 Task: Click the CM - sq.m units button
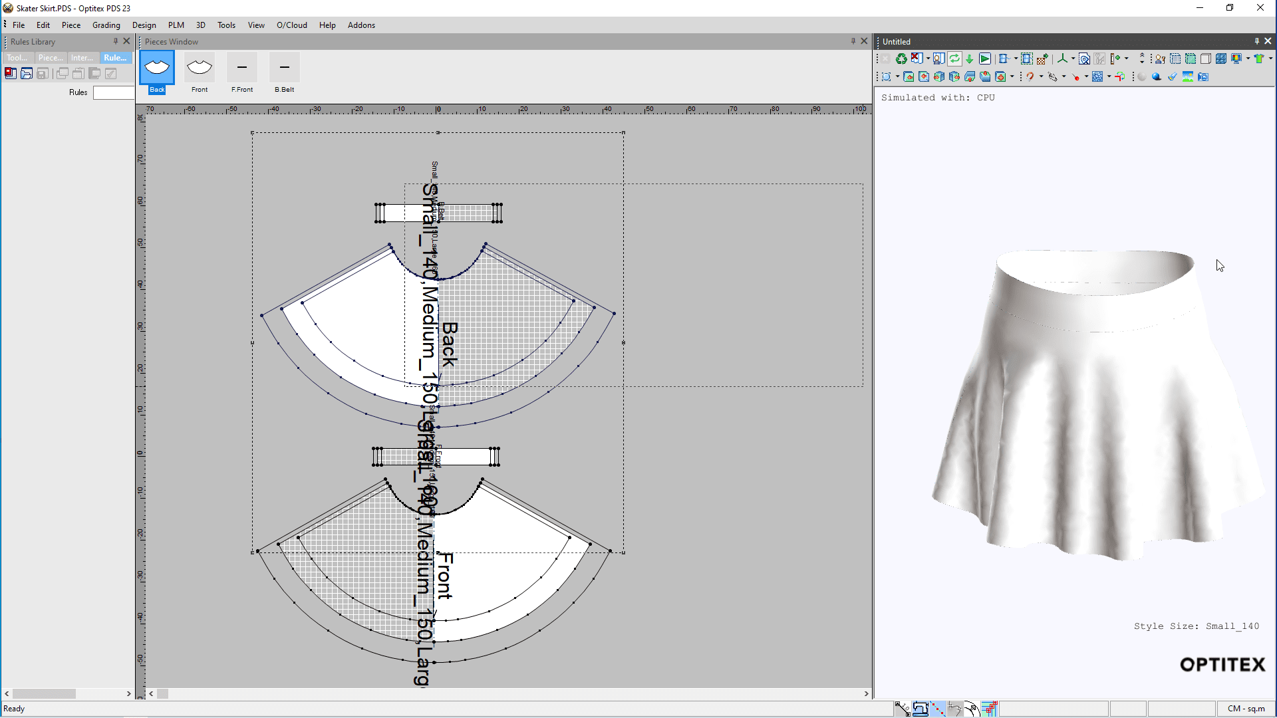(1246, 709)
